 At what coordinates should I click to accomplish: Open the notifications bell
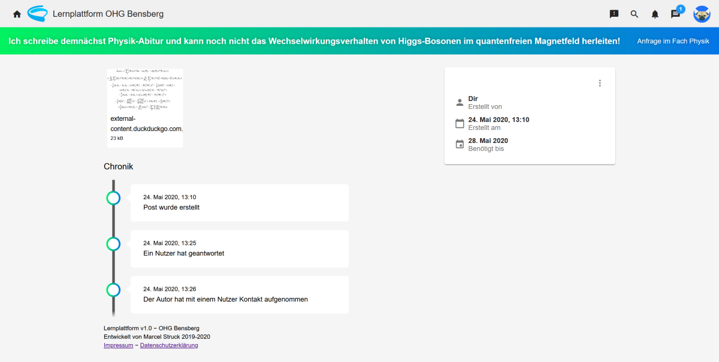pyautogui.click(x=655, y=14)
